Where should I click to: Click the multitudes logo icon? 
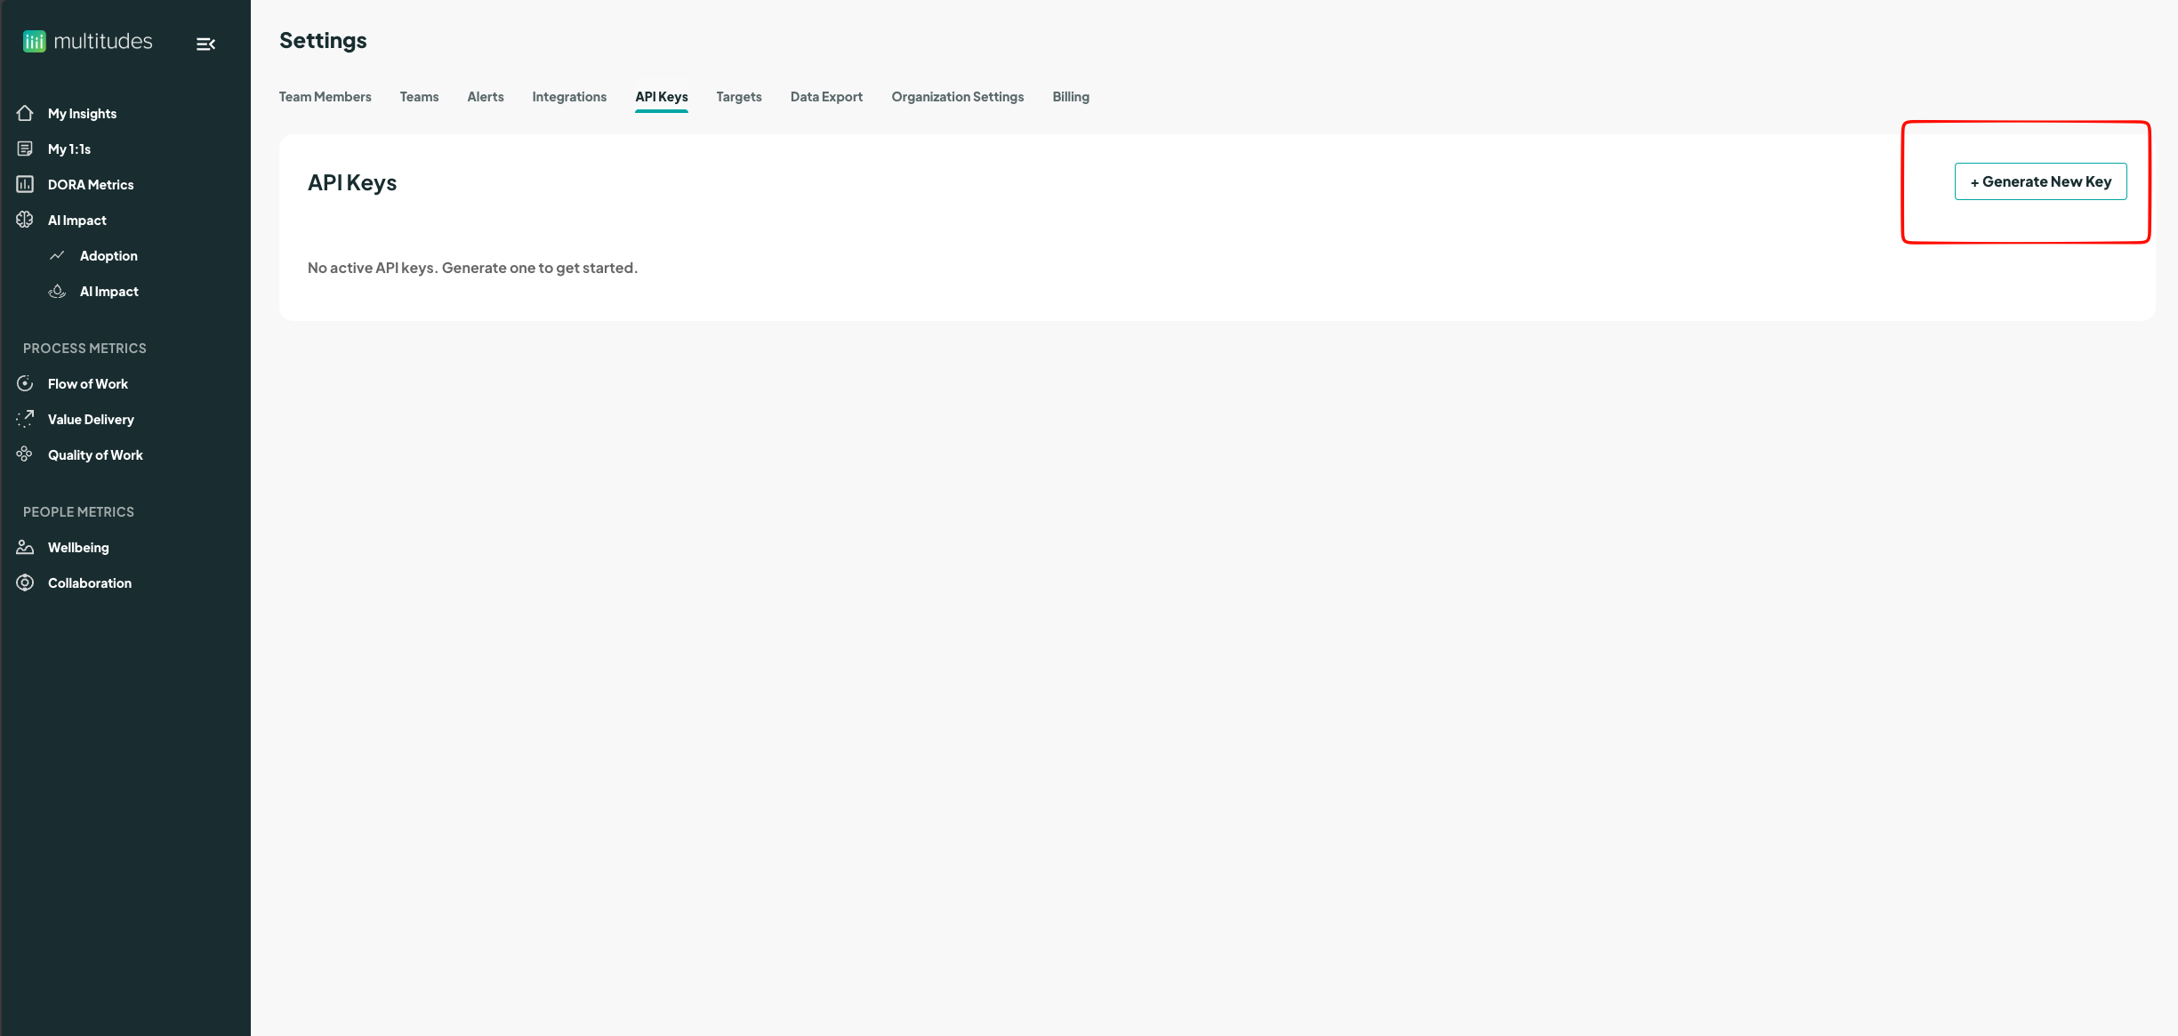(x=34, y=42)
